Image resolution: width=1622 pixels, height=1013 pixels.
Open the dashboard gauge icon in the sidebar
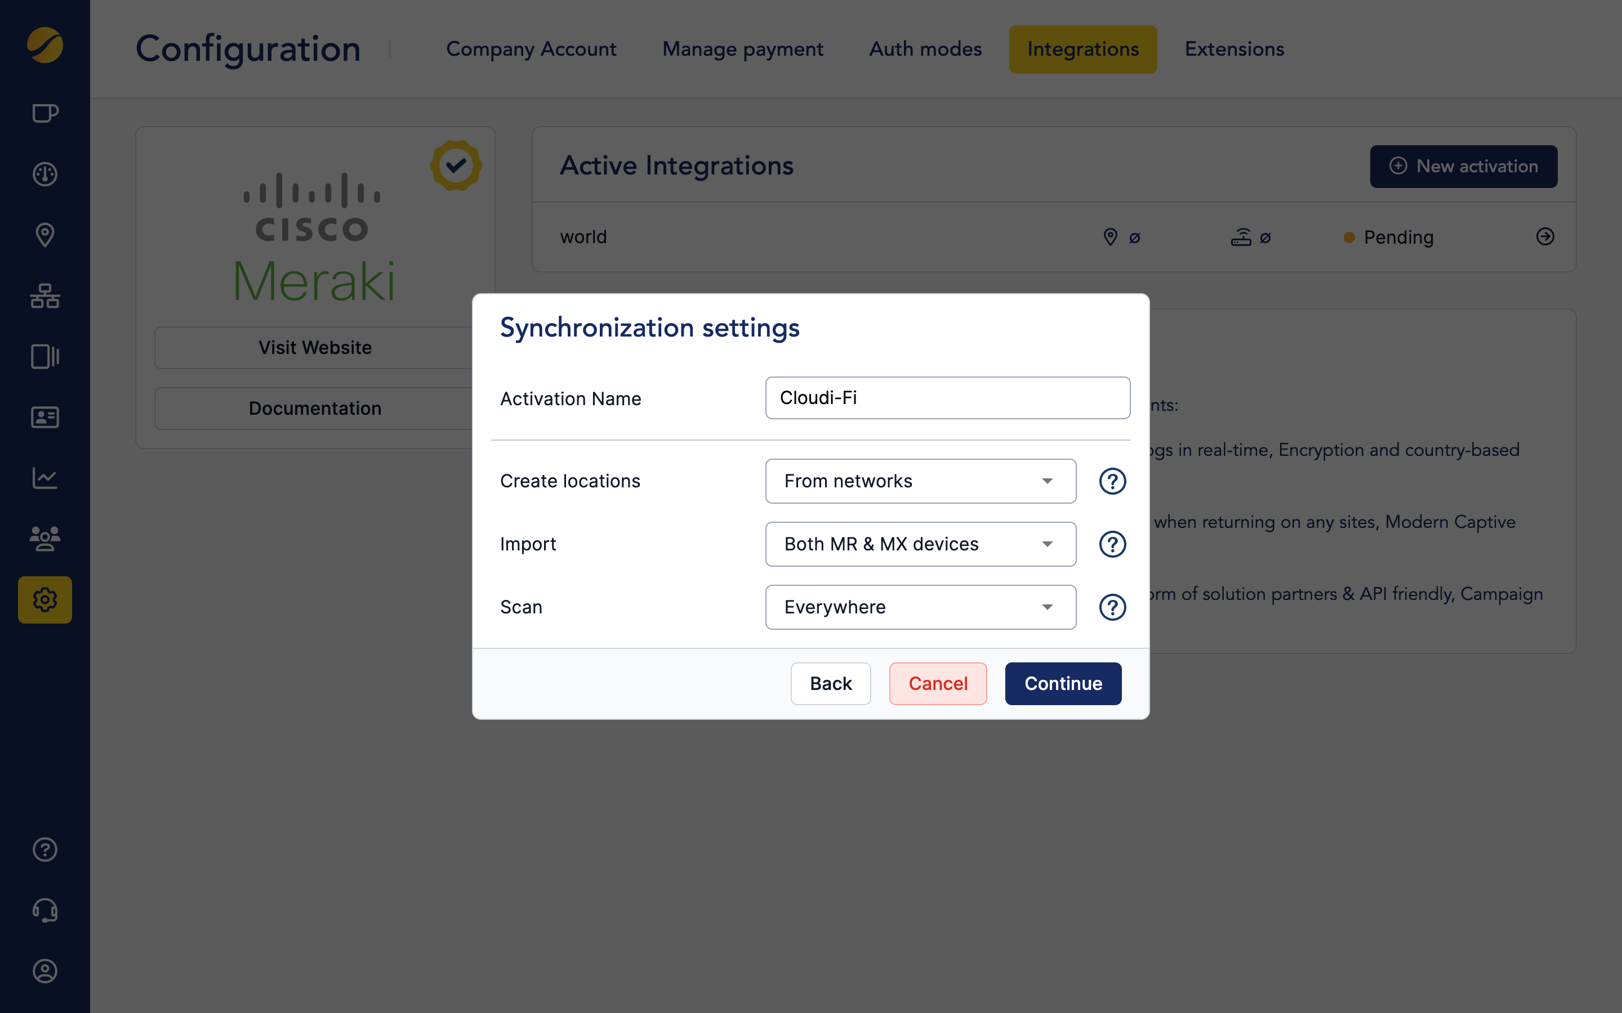click(44, 174)
